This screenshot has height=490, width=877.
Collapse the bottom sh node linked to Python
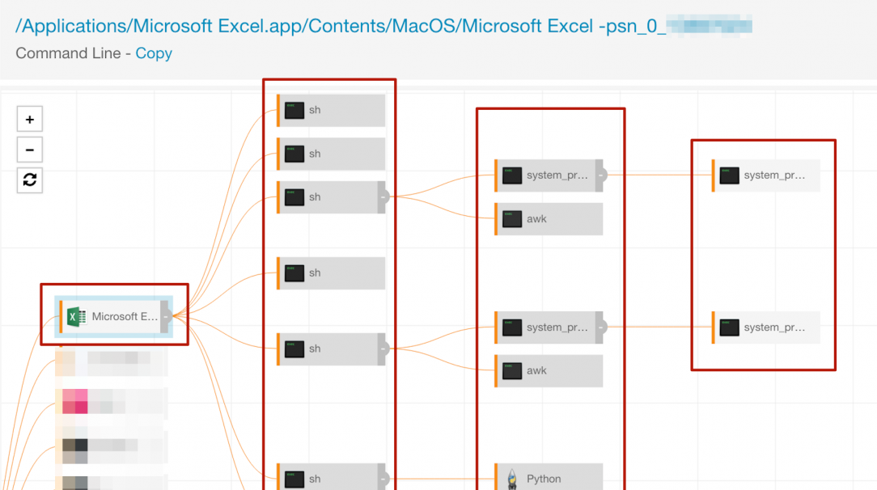pos(383,478)
